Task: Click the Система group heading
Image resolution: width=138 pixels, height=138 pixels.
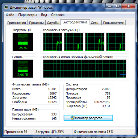Action: point(72,84)
